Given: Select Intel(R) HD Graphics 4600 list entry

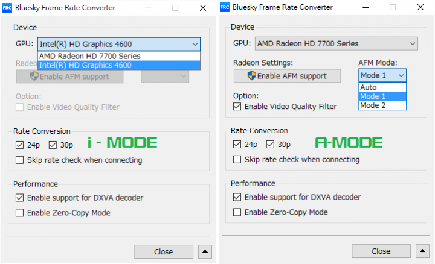Looking at the screenshot, I should coord(119,65).
